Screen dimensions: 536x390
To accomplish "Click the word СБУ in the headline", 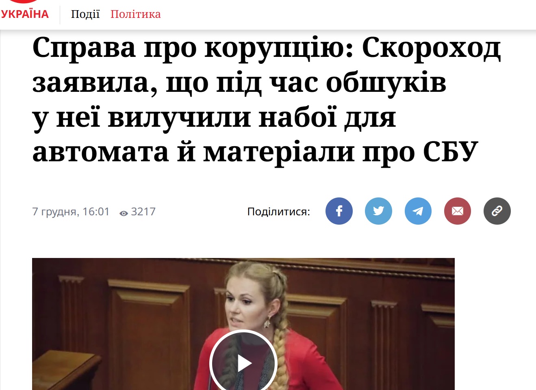I will click(x=450, y=152).
